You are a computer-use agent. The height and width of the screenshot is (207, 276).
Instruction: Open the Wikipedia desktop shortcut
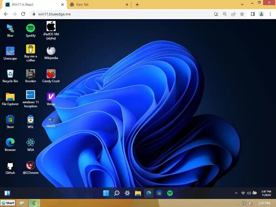(51, 53)
